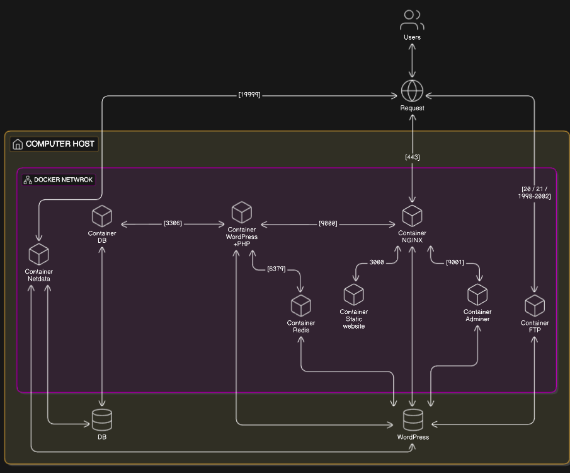Click the DB volume cylinder icon
This screenshot has width=570, height=473.
coord(102,419)
